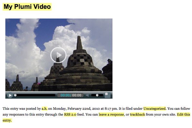192x128 pixels.
Task: Click the seek bar's round scrubber handle
Action: 15,95
